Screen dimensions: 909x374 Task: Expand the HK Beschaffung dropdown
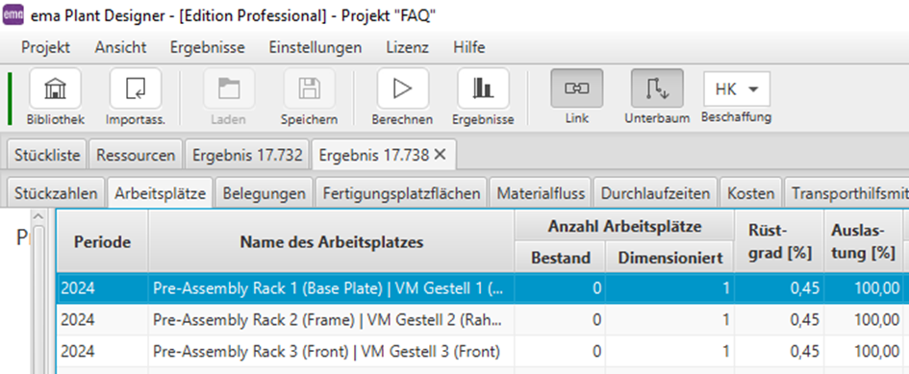coord(737,89)
